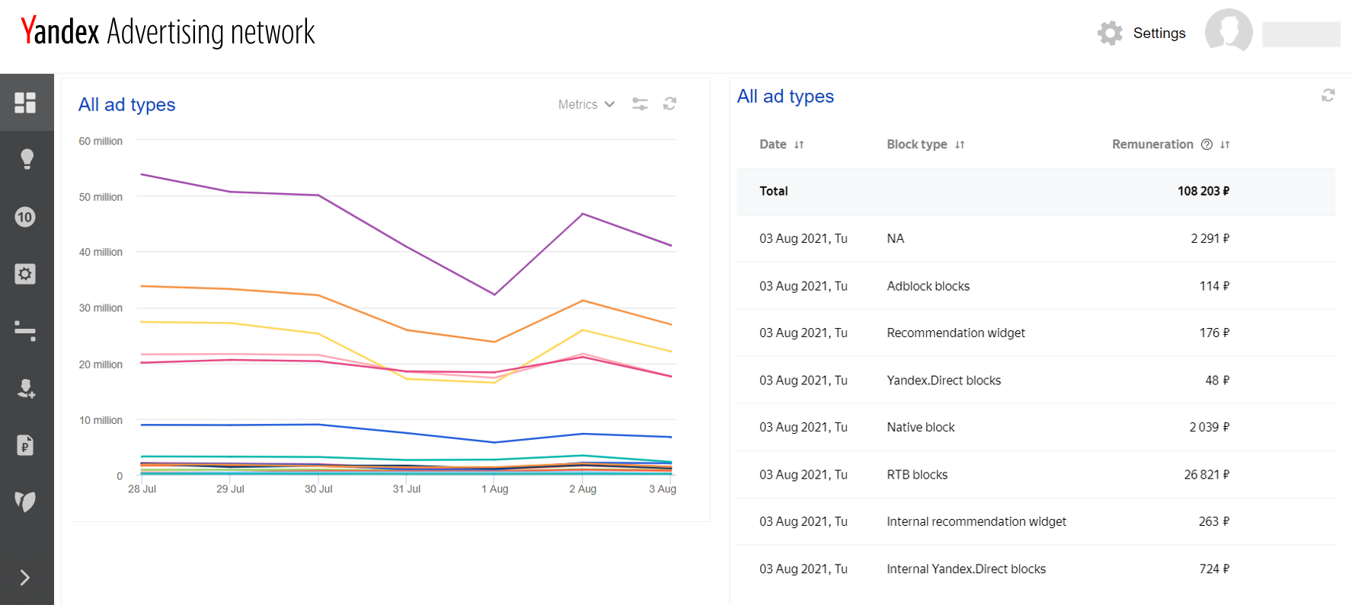The width and height of the screenshot is (1352, 605).
Task: Click the 30 Jul label on chart axis
Action: coord(318,489)
